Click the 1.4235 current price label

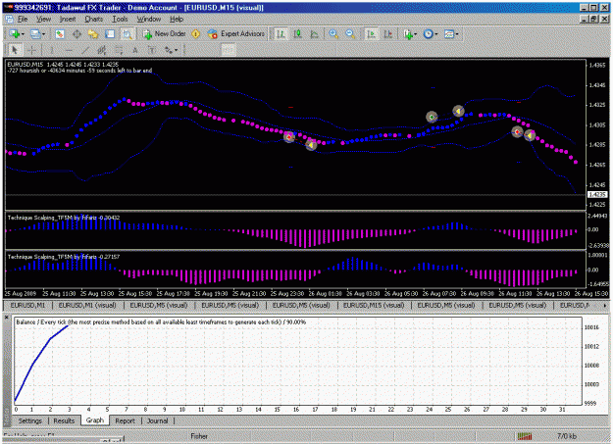pyautogui.click(x=597, y=195)
